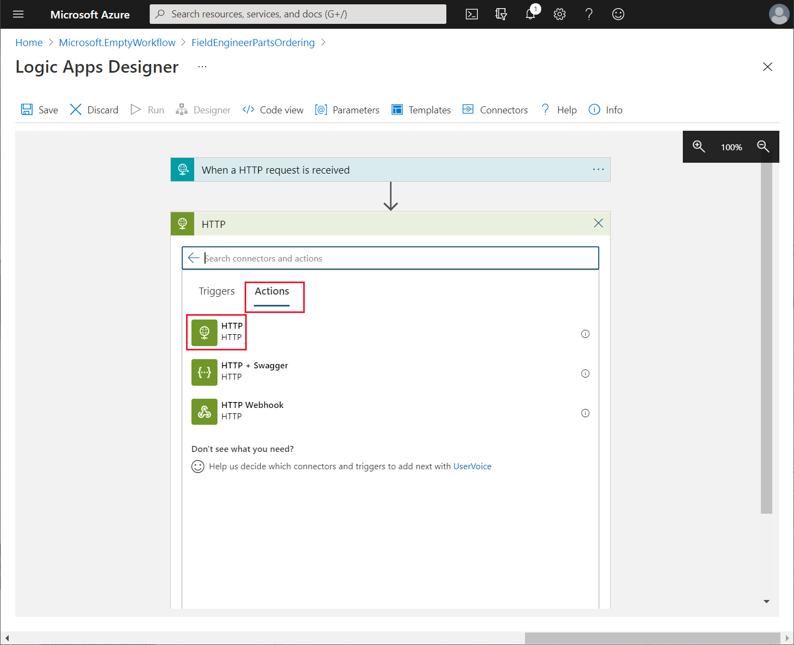
Task: Switch to the Actions tab
Action: coord(272,291)
